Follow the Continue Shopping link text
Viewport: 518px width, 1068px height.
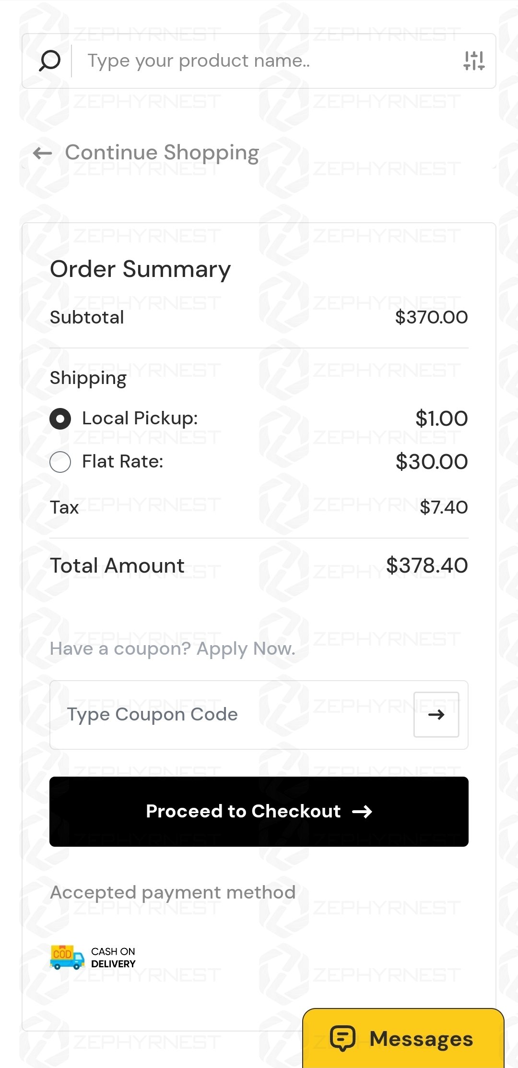point(162,153)
